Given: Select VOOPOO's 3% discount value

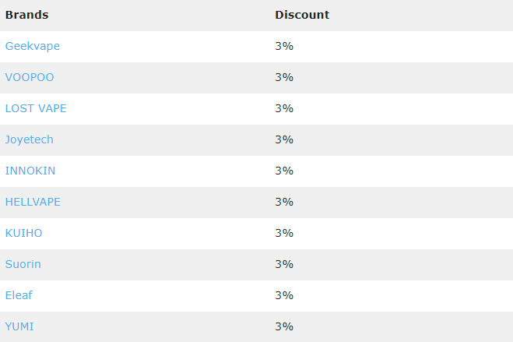Looking at the screenshot, I should [284, 77].
